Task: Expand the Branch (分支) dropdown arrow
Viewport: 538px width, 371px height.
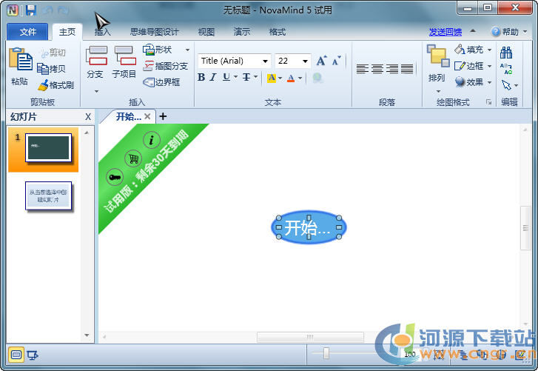Action: [96, 91]
